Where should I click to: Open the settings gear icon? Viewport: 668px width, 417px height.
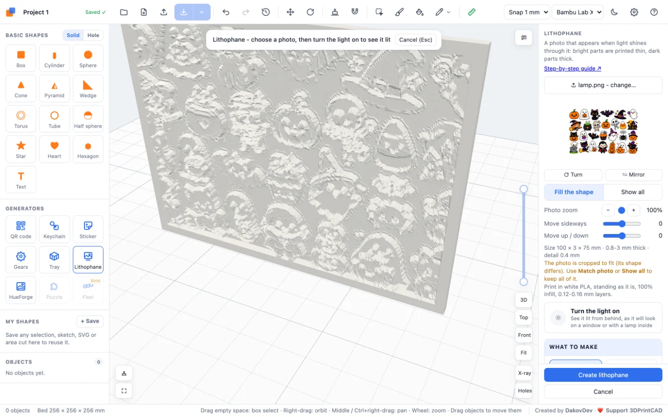point(634,12)
